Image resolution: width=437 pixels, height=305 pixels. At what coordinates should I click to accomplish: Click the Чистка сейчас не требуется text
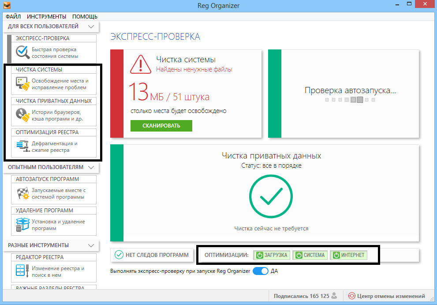click(271, 229)
